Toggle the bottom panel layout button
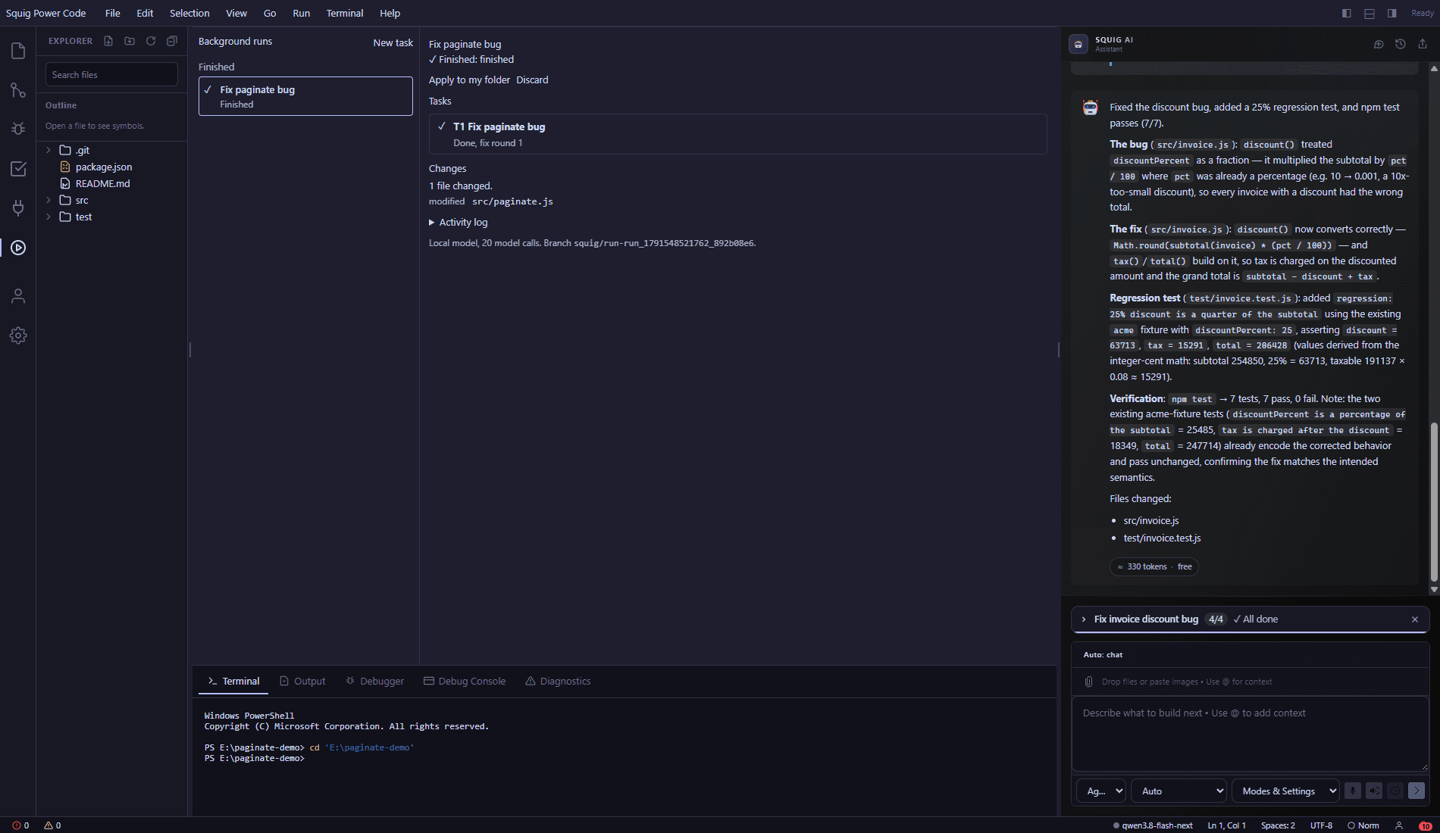1440x833 pixels. (1370, 13)
